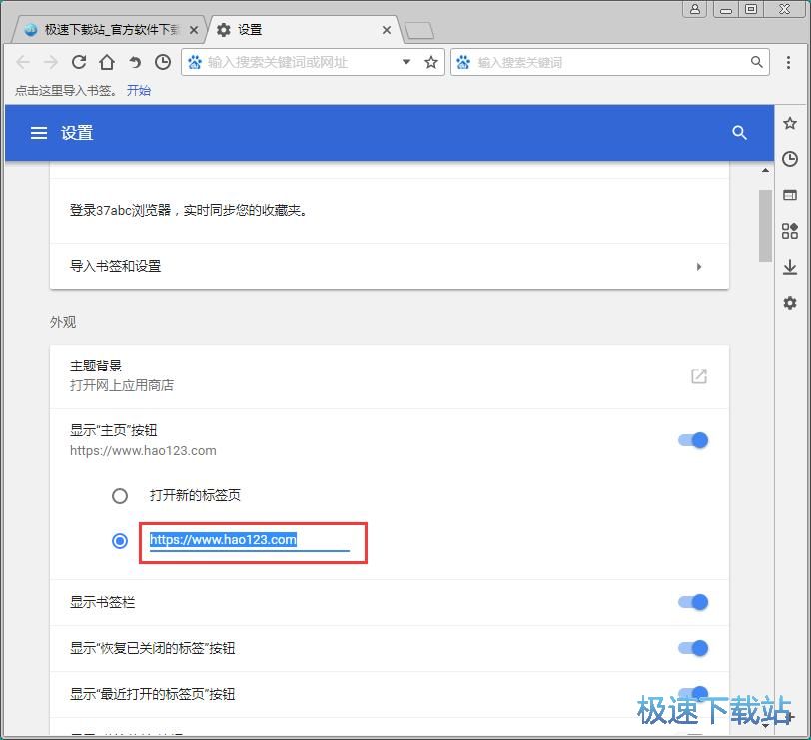Bookmark this page with the address bar star
Screen dimensions: 811x740
point(430,61)
